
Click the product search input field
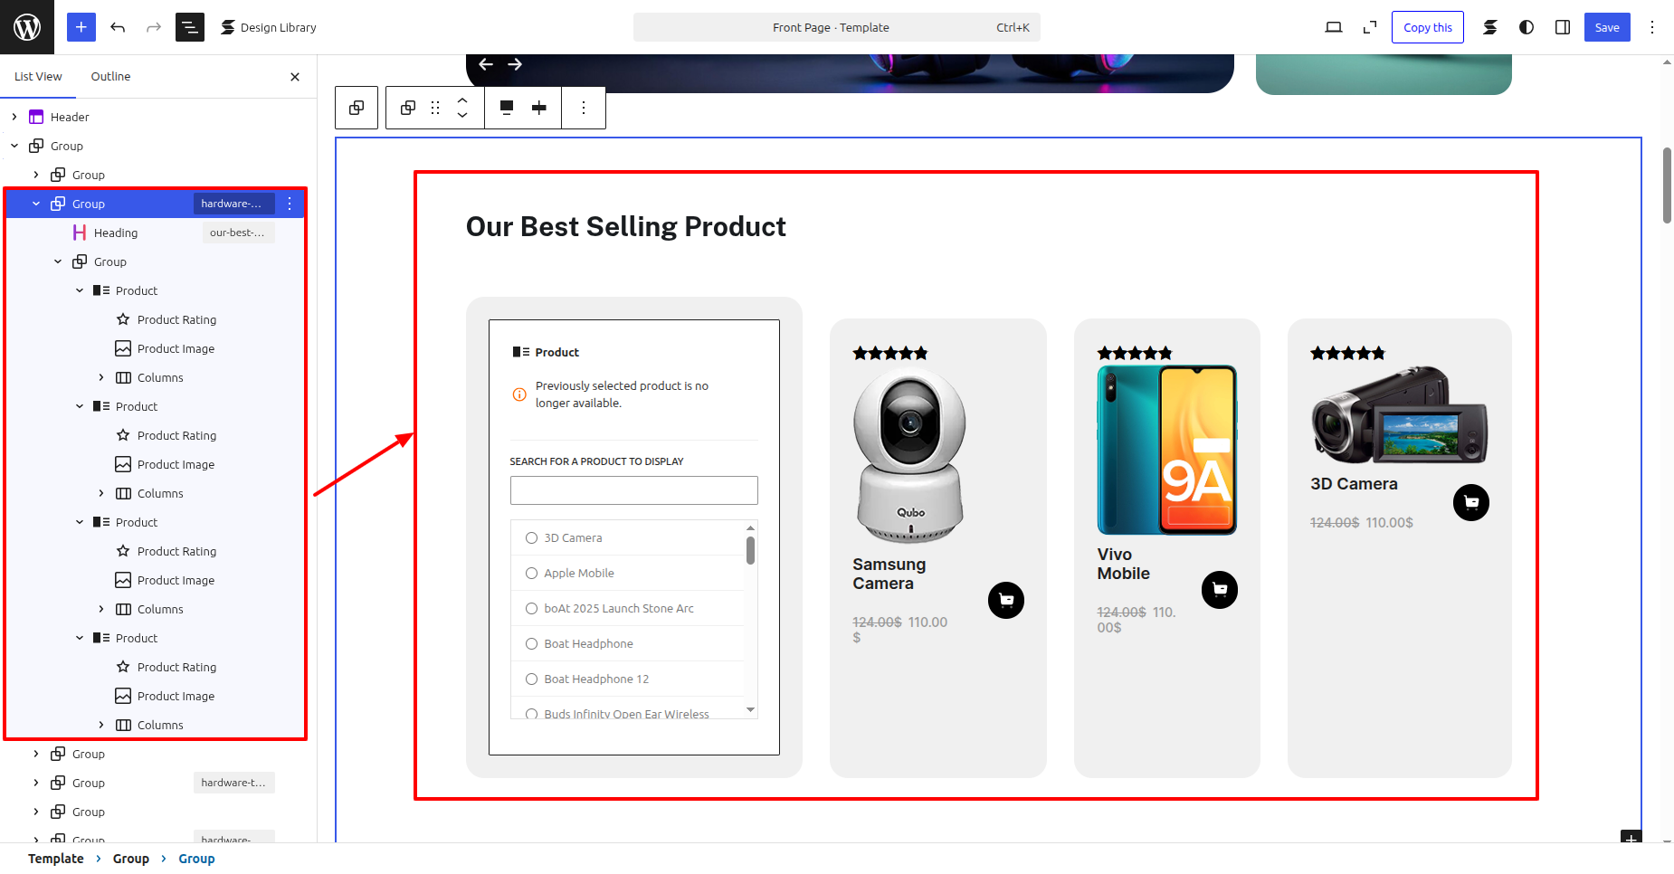(633, 490)
